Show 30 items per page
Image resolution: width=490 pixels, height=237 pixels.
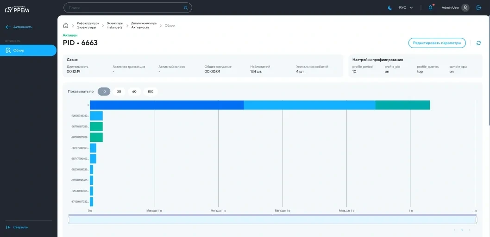tap(119, 91)
